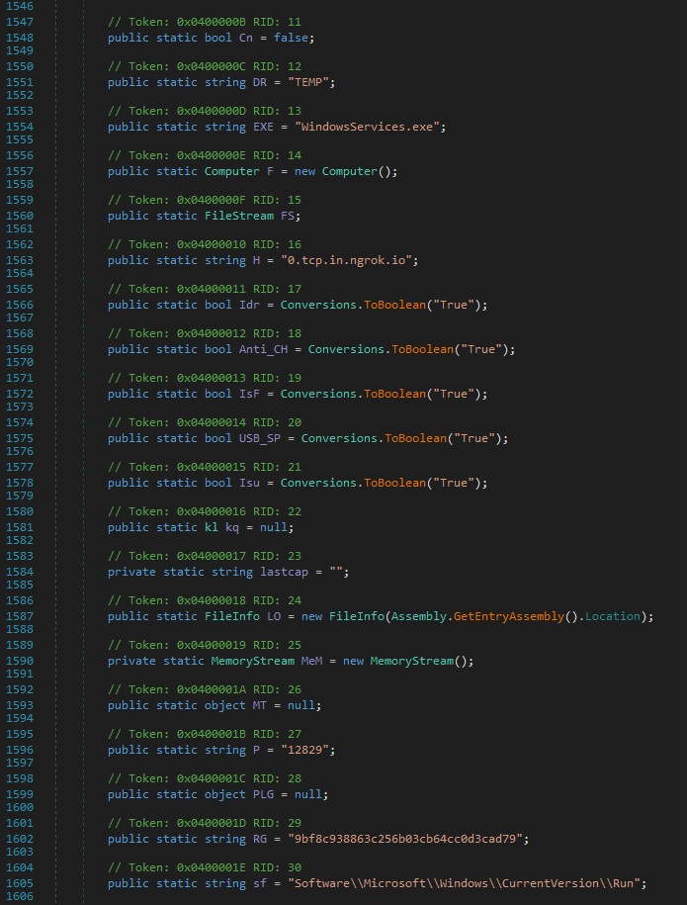
Task: Select the field name PLG
Action: tap(263, 794)
